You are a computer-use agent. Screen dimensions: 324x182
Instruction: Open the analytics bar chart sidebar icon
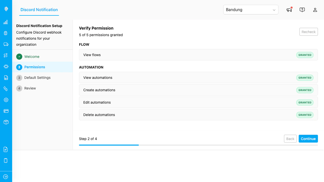coord(6,22)
